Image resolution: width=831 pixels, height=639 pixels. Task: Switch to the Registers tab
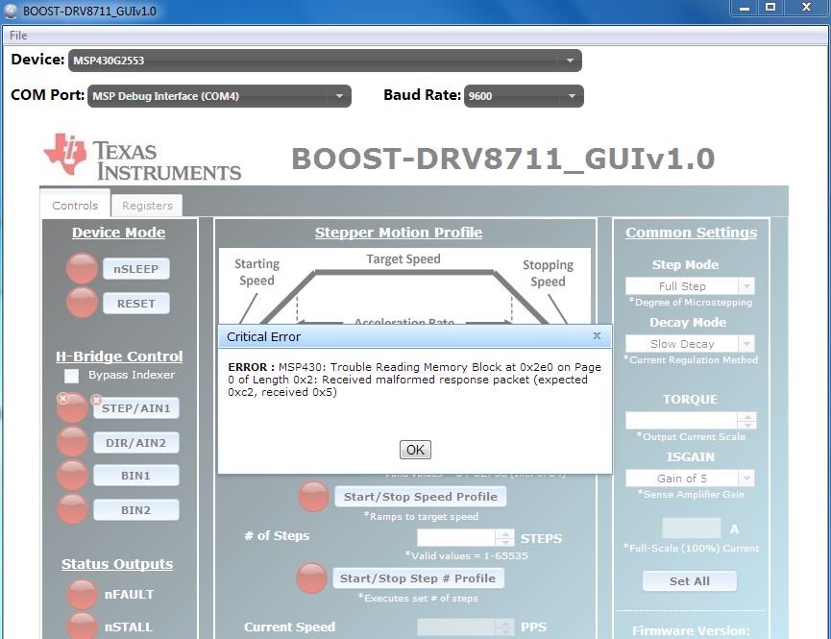click(x=147, y=206)
